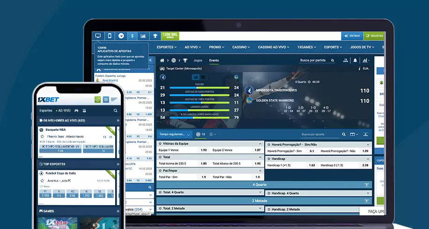
Task: Tap the phone search magnifier icon
Action: click(x=116, y=111)
